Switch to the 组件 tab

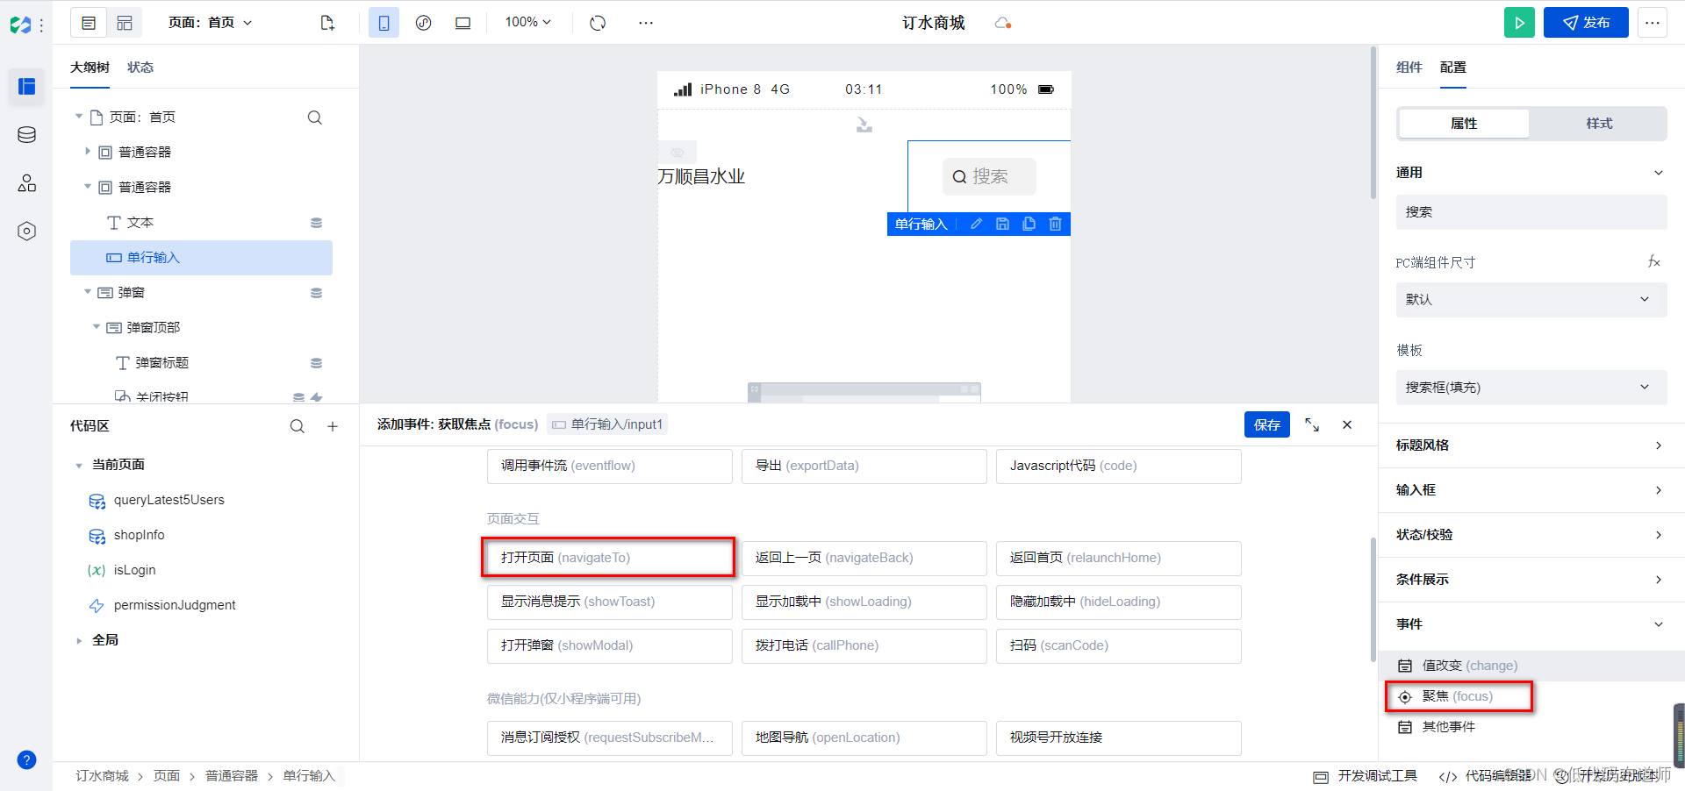click(1409, 68)
